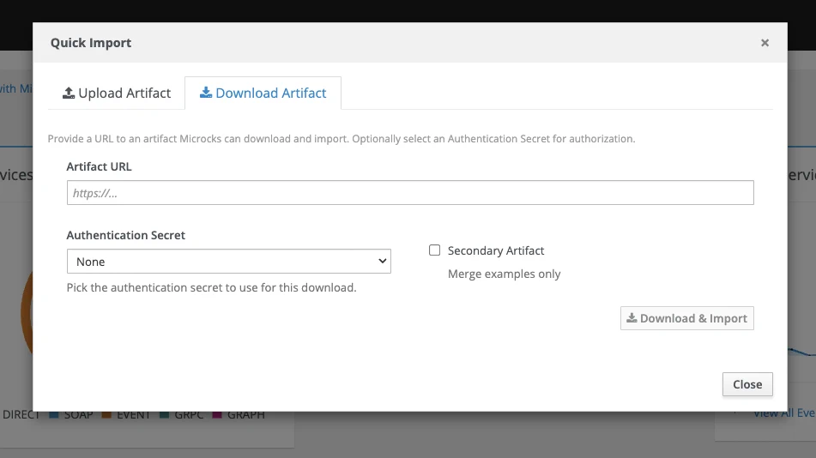Select the Download Artifact tab
This screenshot has height=458, width=816.
pos(263,93)
